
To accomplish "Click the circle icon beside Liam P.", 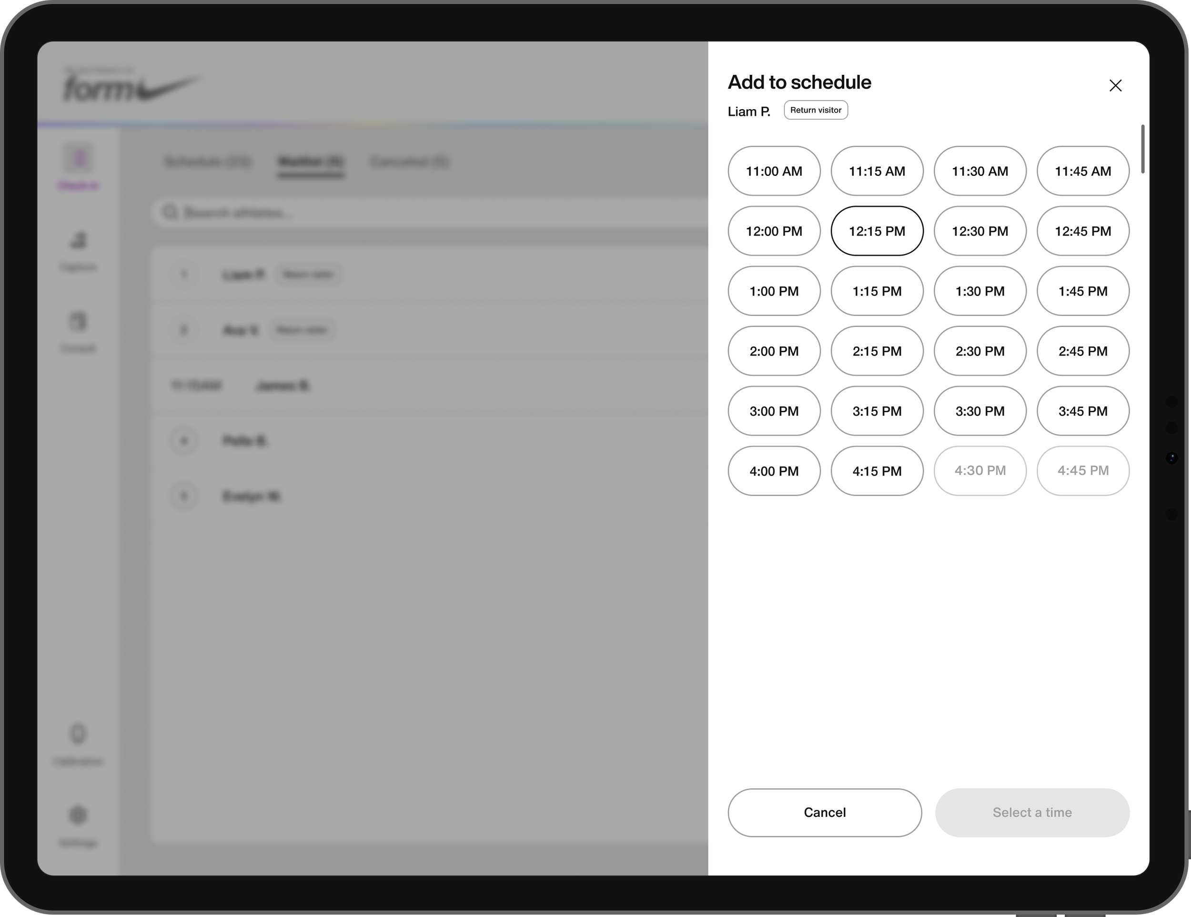I will 184,274.
